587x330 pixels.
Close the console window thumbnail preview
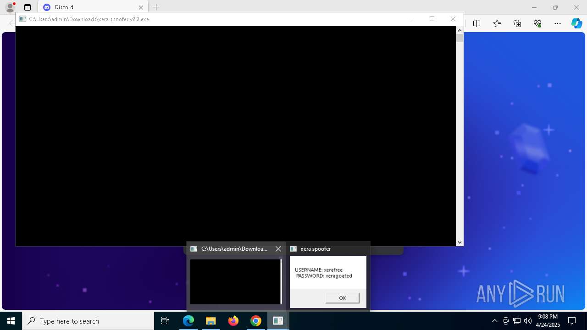tap(278, 249)
